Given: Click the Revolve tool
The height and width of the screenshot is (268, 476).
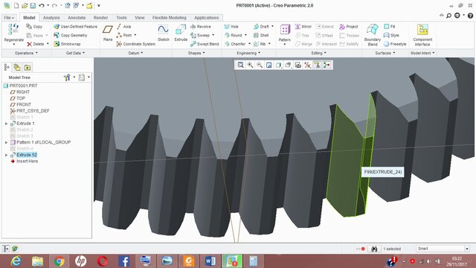Looking at the screenshot, I should point(200,27).
